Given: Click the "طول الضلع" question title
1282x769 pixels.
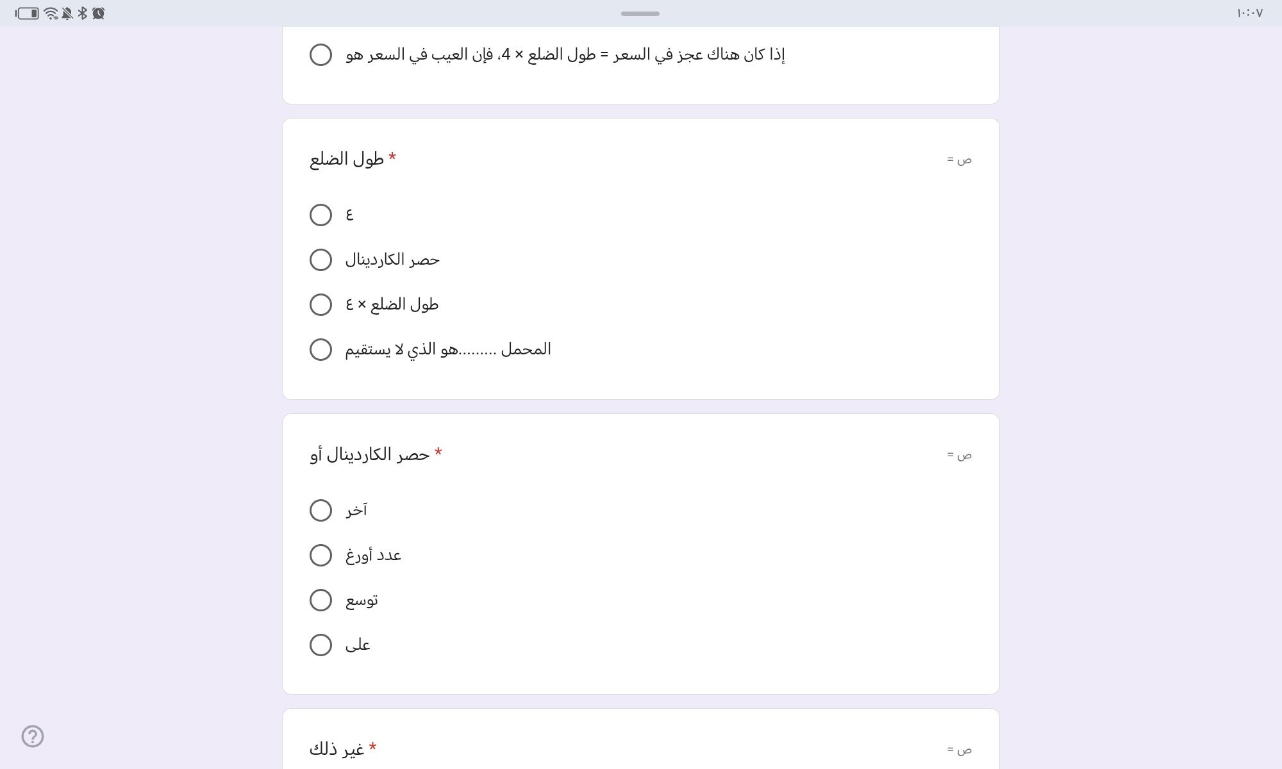Looking at the screenshot, I should (347, 159).
